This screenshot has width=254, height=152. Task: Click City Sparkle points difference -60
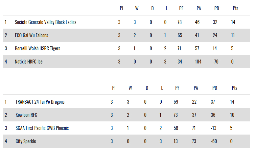[x=215, y=141]
